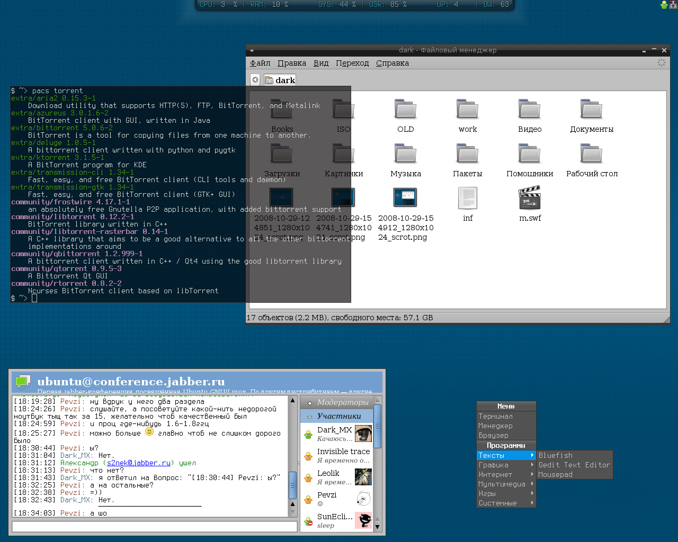Image resolution: width=678 pixels, height=542 pixels.
Task: Launch Менеджер from the desktop menu
Action: click(x=506, y=426)
